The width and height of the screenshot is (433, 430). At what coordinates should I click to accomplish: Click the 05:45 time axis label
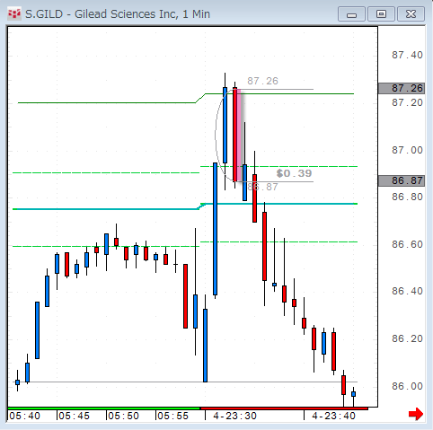pyautogui.click(x=74, y=416)
